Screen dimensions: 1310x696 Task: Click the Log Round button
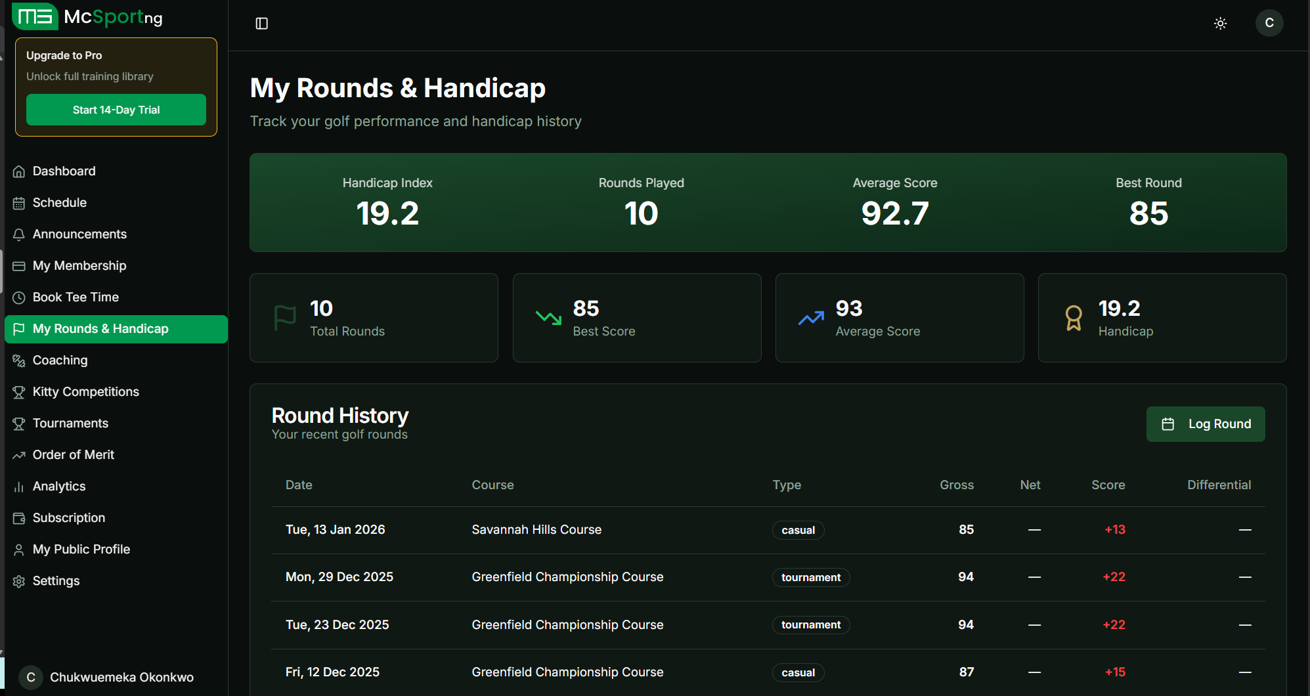(1205, 424)
